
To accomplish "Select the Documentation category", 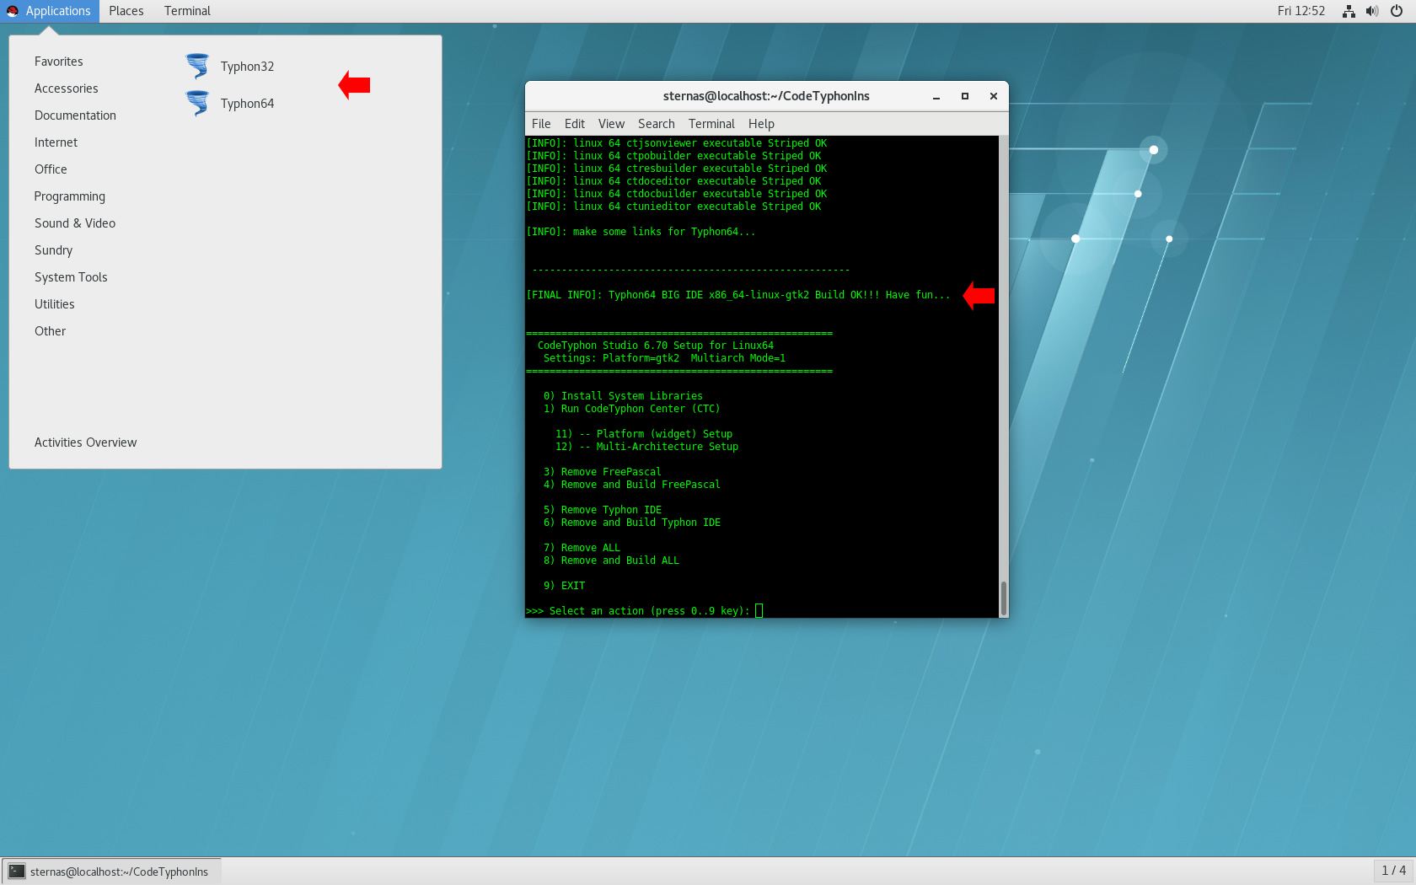I will coord(75,115).
